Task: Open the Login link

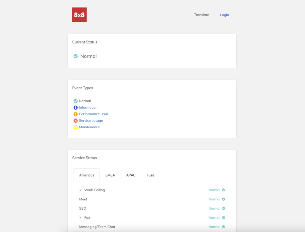Action: 225,15
